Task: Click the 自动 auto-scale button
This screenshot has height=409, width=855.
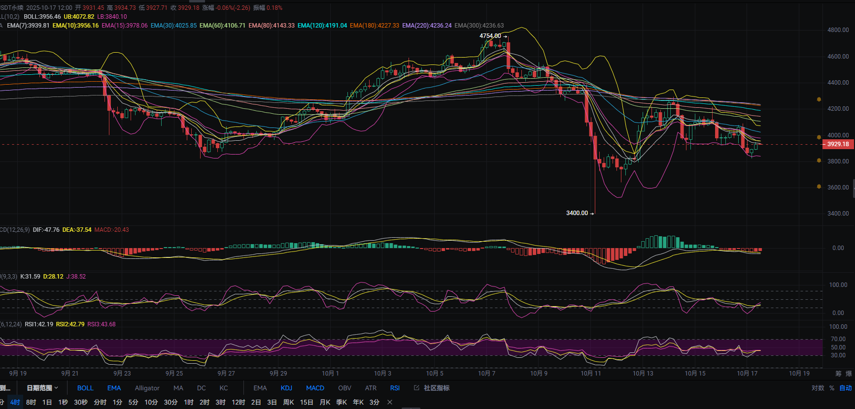Action: [845, 388]
